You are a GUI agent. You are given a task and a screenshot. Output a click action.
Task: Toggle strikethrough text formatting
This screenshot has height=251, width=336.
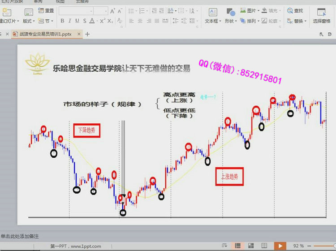(x=84, y=21)
